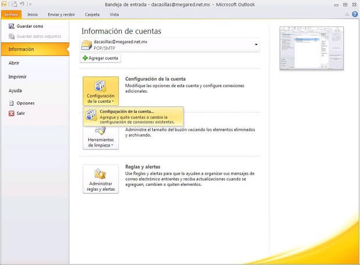Choose Configuración de la cuenta... menu entry
The height and width of the screenshot is (265, 360).
pyautogui.click(x=133, y=117)
